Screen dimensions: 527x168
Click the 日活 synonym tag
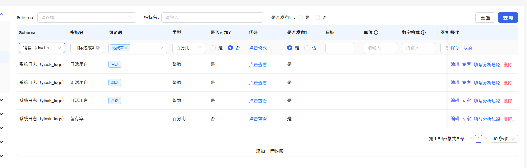pyautogui.click(x=115, y=65)
